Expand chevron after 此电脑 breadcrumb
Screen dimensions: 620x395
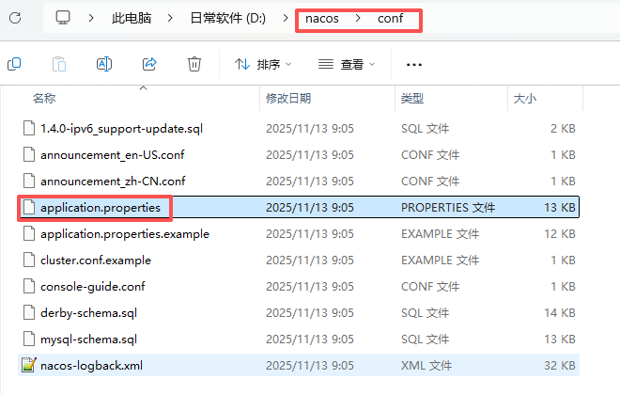click(170, 18)
